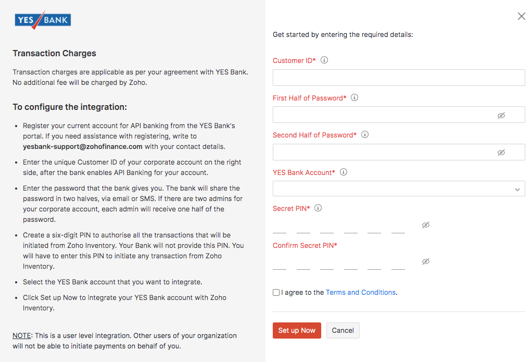Reveal the Second Half of Password text
The width and height of the screenshot is (532, 362).
tap(501, 152)
